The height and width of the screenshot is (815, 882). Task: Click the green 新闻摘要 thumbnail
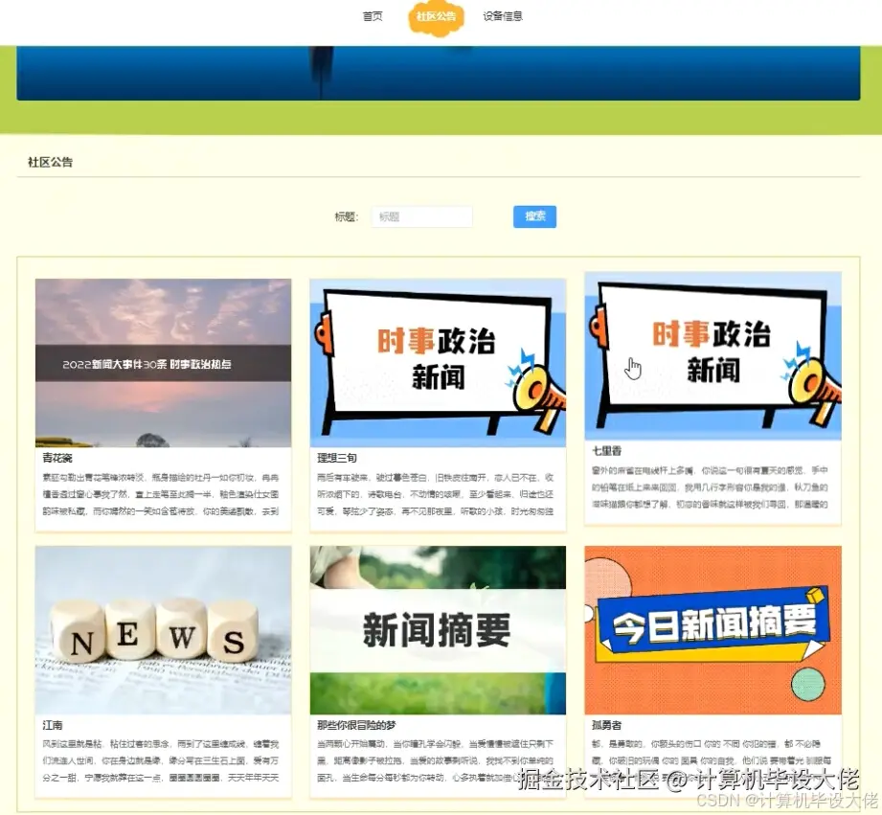tap(438, 629)
